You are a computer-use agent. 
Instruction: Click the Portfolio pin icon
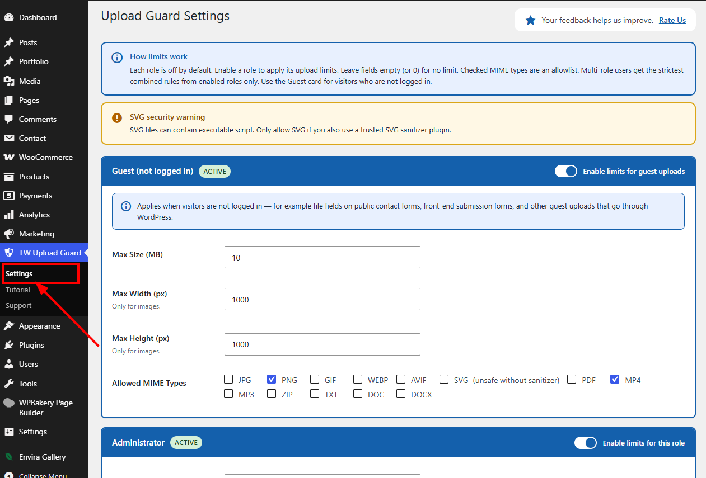click(x=9, y=61)
